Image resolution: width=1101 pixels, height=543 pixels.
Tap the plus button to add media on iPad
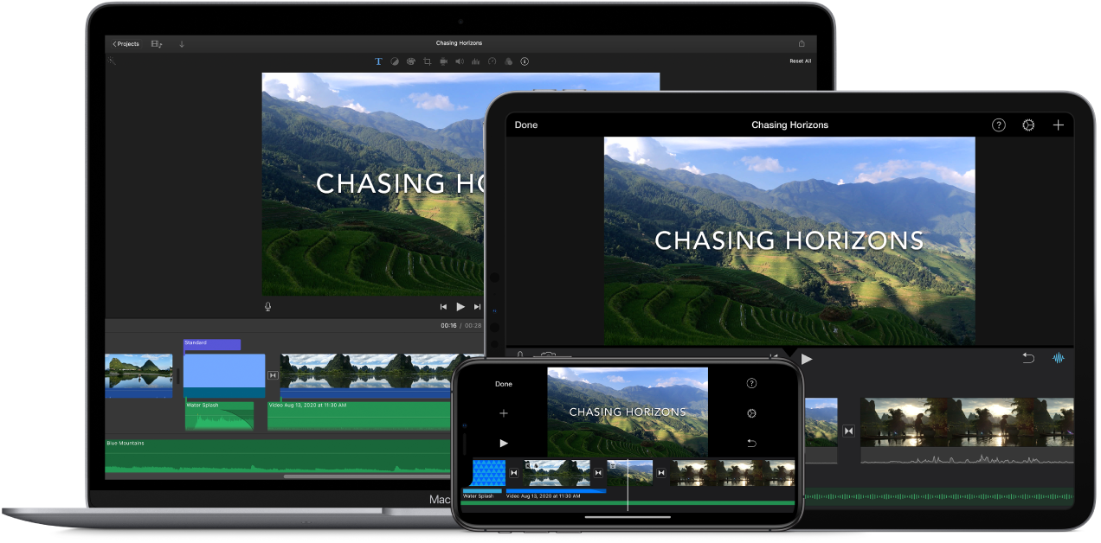(x=1059, y=125)
